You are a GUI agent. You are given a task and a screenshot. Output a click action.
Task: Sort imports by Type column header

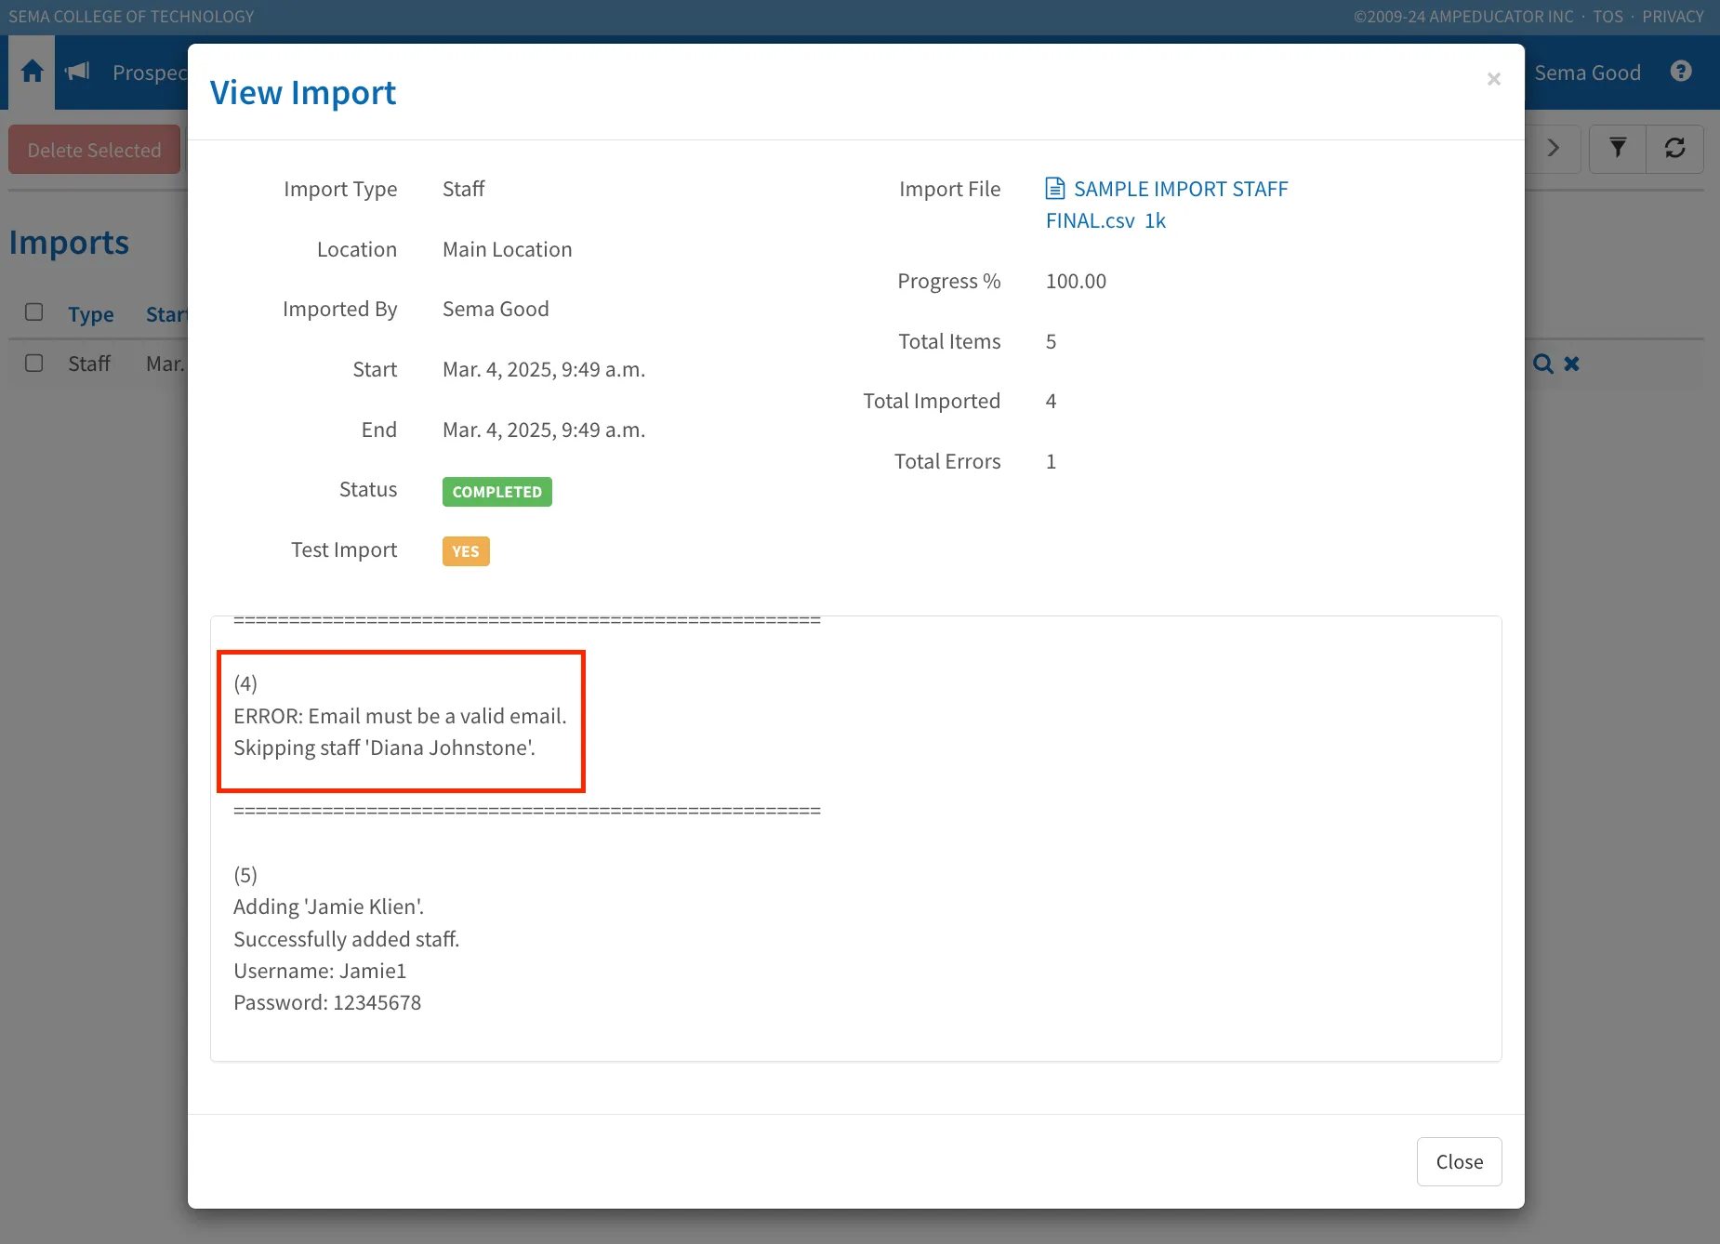tap(91, 314)
